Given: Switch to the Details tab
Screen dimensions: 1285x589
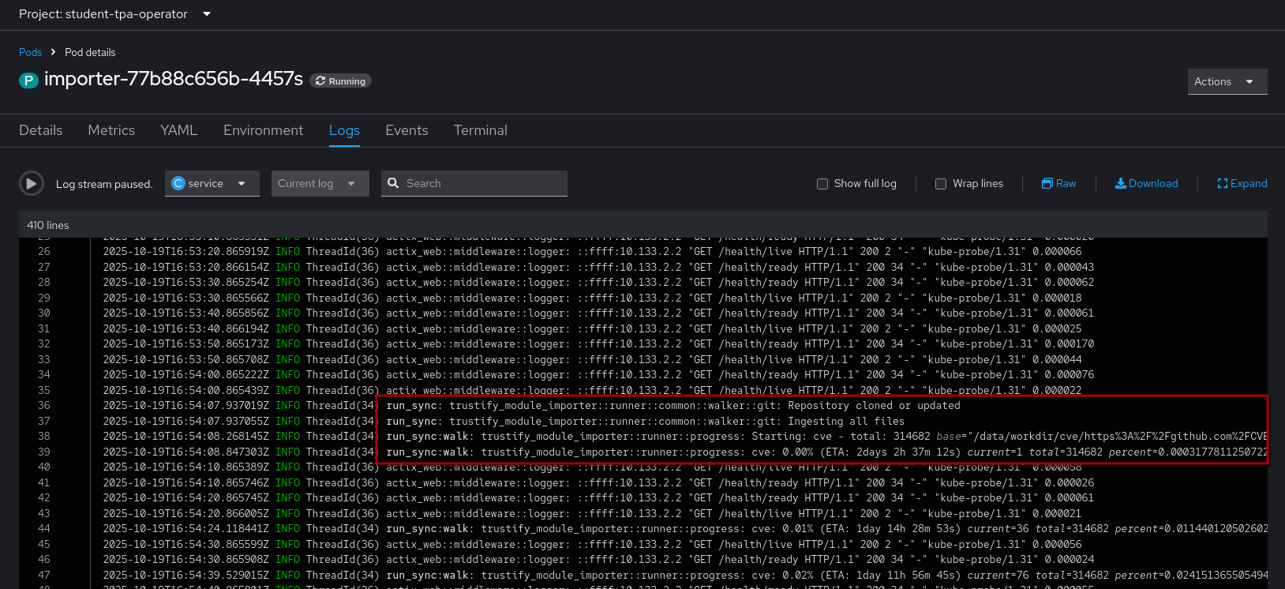Looking at the screenshot, I should [41, 130].
